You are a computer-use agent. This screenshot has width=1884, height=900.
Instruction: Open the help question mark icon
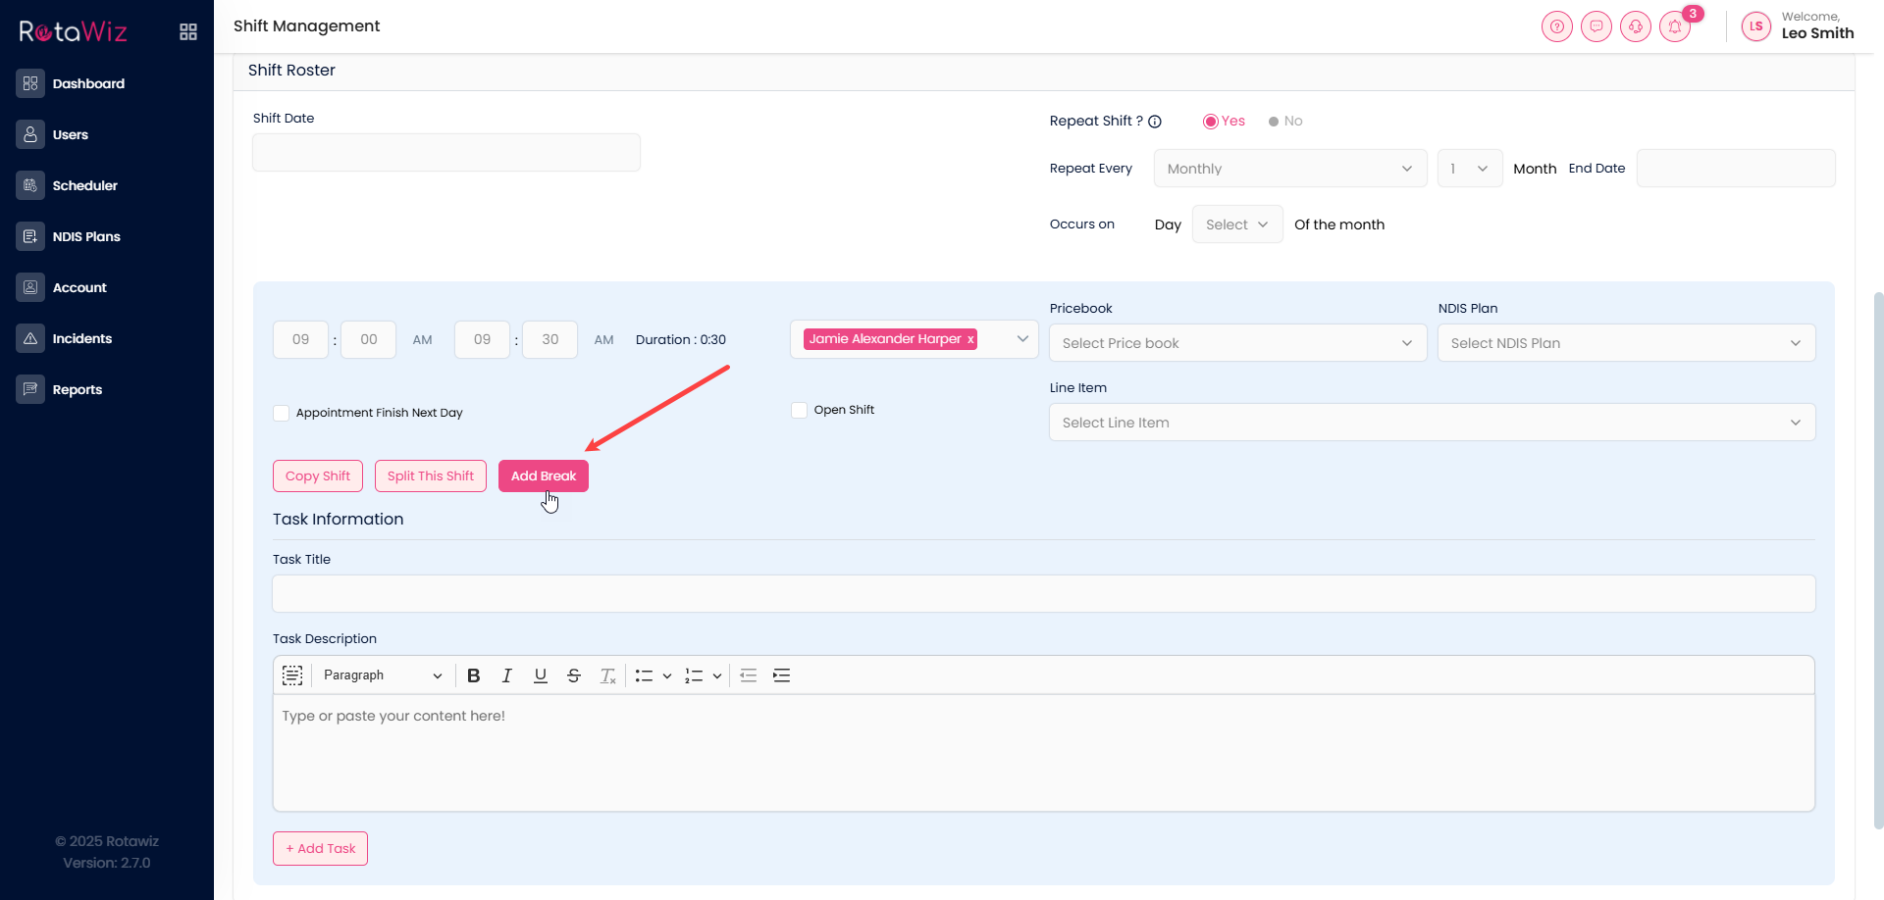[x=1556, y=26]
